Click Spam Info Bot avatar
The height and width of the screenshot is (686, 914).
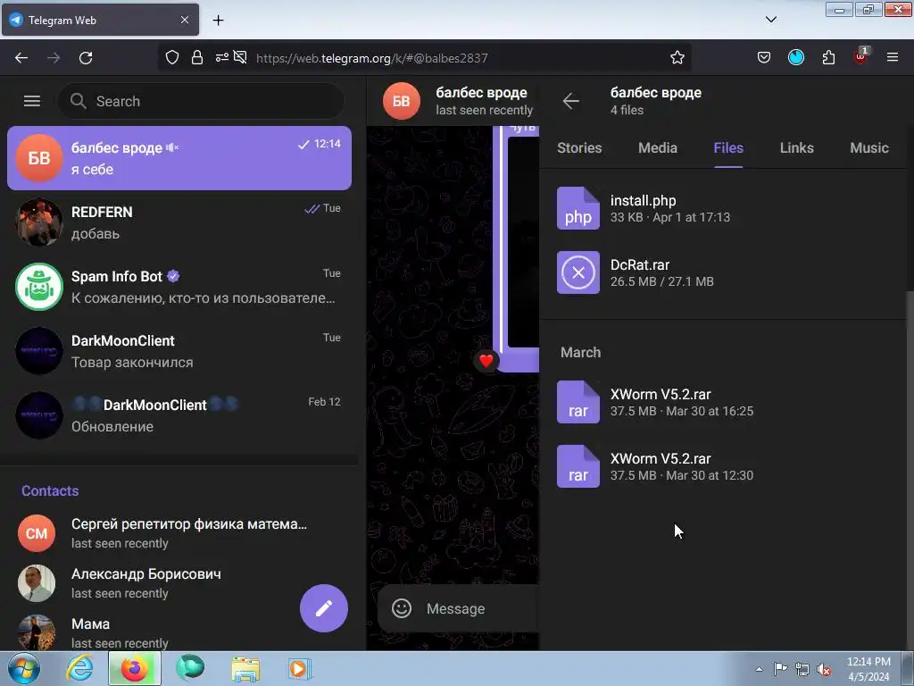[39, 287]
